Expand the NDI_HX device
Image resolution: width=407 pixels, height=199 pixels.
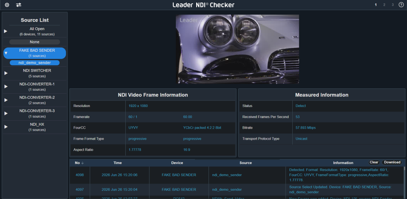[6, 127]
